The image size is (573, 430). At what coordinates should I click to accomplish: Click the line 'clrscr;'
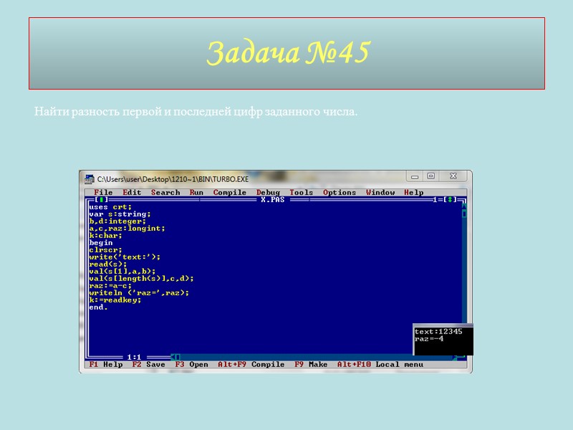click(105, 250)
